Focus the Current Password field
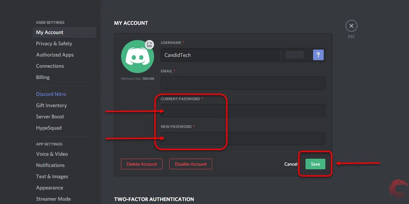Screen dimensions: 409x204 [243, 111]
